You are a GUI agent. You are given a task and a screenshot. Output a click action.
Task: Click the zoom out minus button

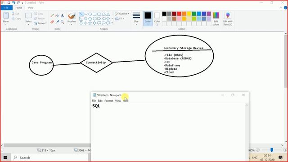pos(258,150)
